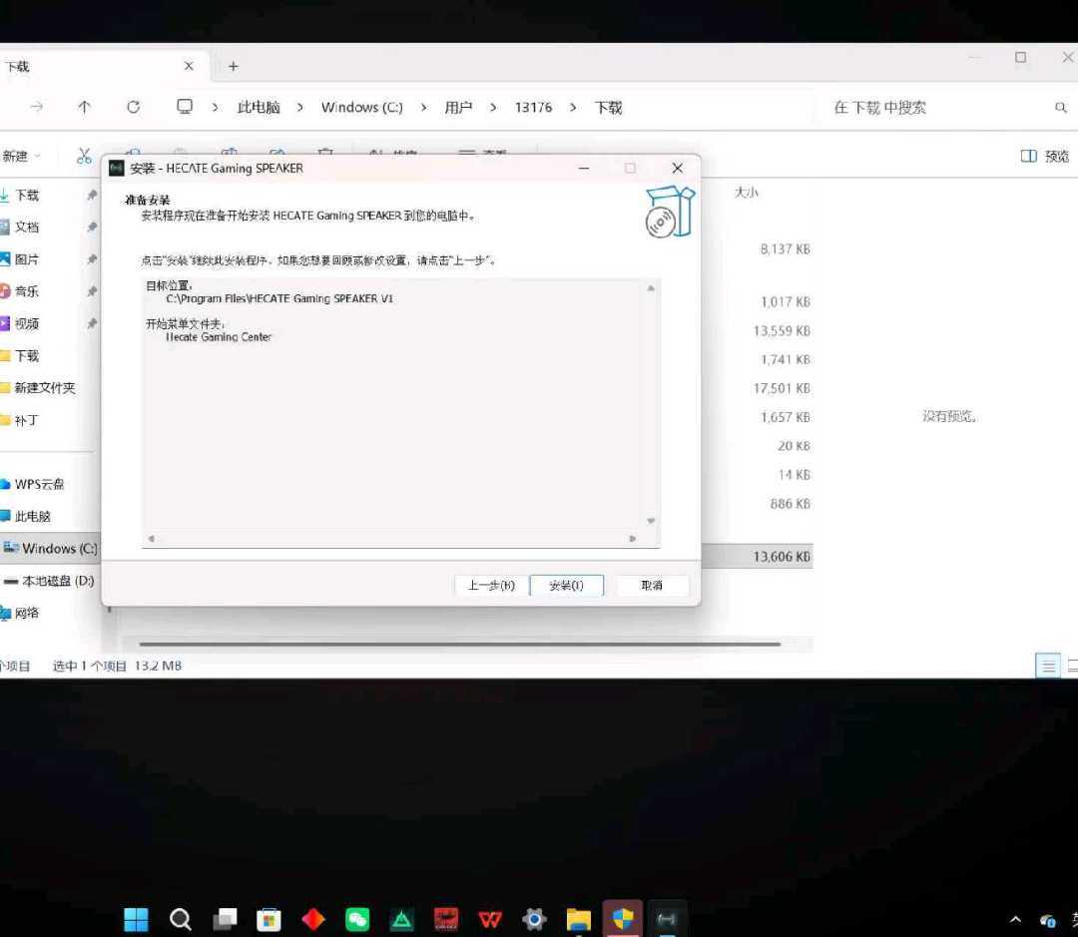
Task: Expand chevron after Windows (C:) in address bar
Action: (424, 108)
